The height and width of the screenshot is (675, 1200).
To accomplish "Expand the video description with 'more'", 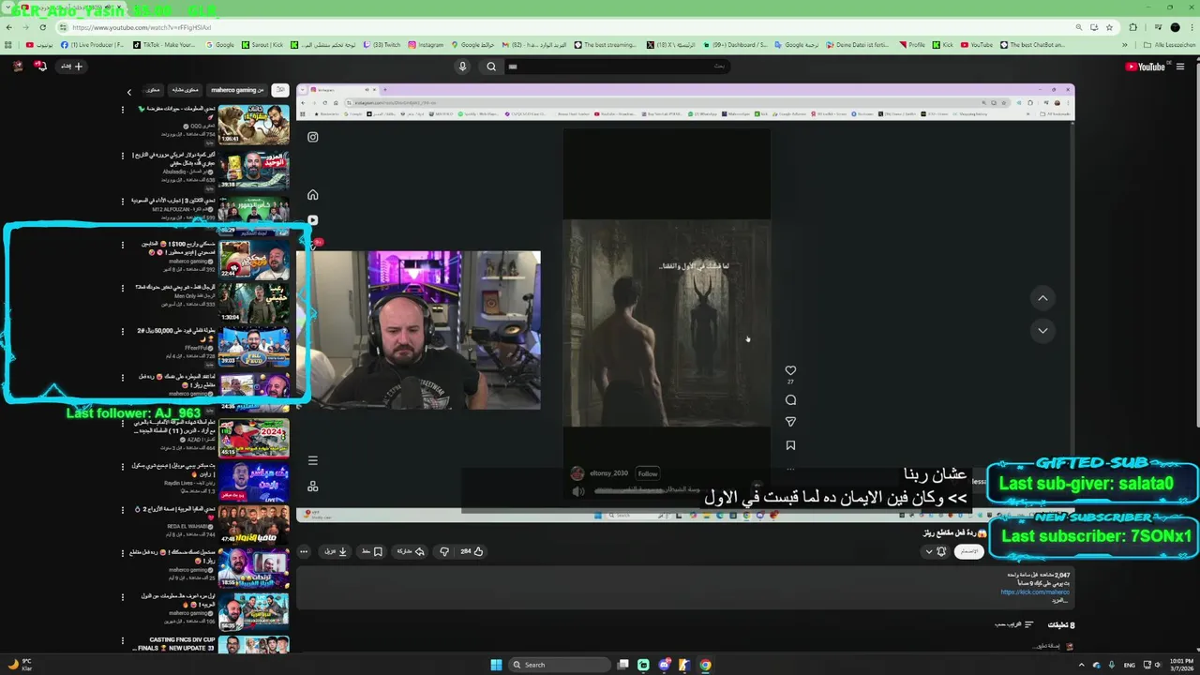I will pyautogui.click(x=1060, y=600).
